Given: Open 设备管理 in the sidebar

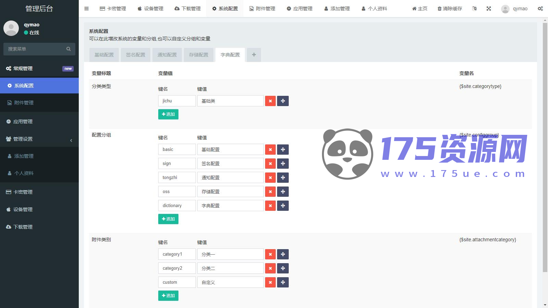Looking at the screenshot, I should [39, 209].
